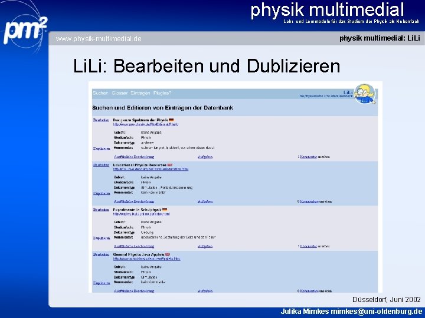Click UK flag beside 'General Physics Java Applets'
Viewport: 425px width, 318px height.
pos(168,254)
